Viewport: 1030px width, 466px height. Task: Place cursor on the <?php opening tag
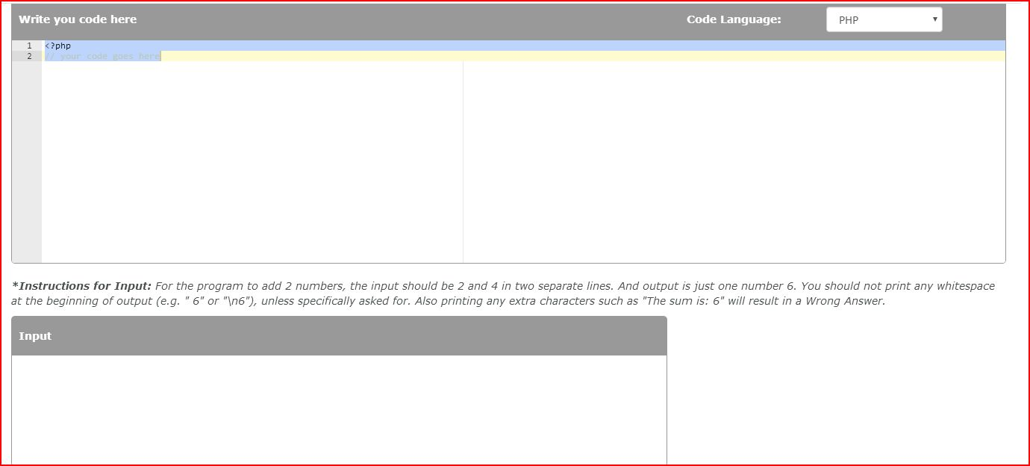click(58, 46)
